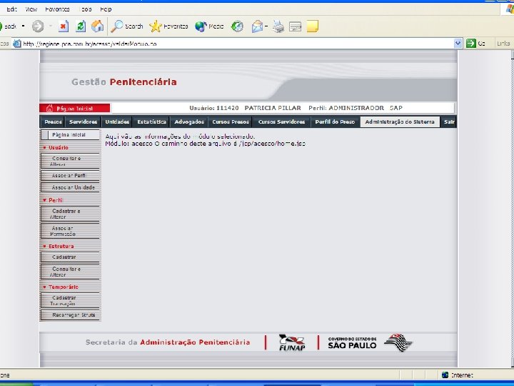Viewport: 514px width, 386px height.
Task: Switch to the Servidores tab
Action: 84,122
